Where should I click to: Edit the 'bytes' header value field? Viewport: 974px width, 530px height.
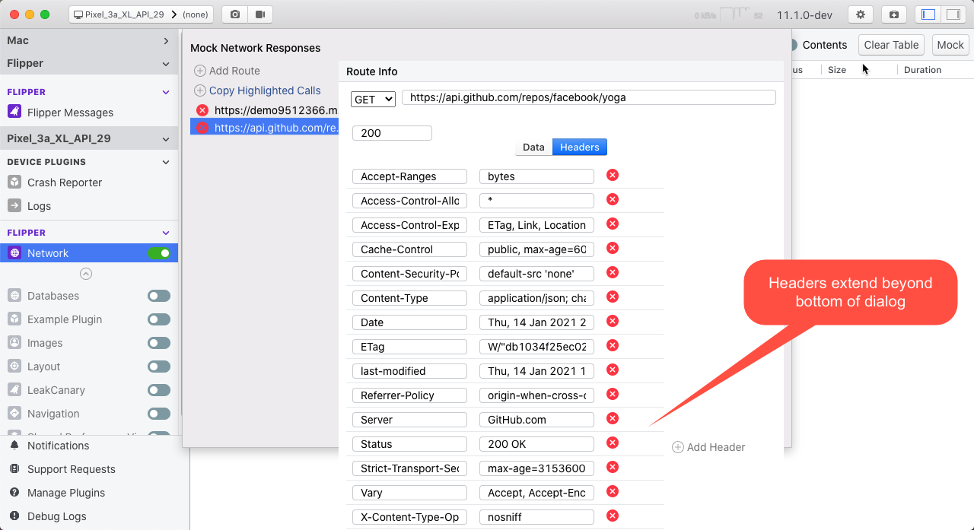pos(536,176)
